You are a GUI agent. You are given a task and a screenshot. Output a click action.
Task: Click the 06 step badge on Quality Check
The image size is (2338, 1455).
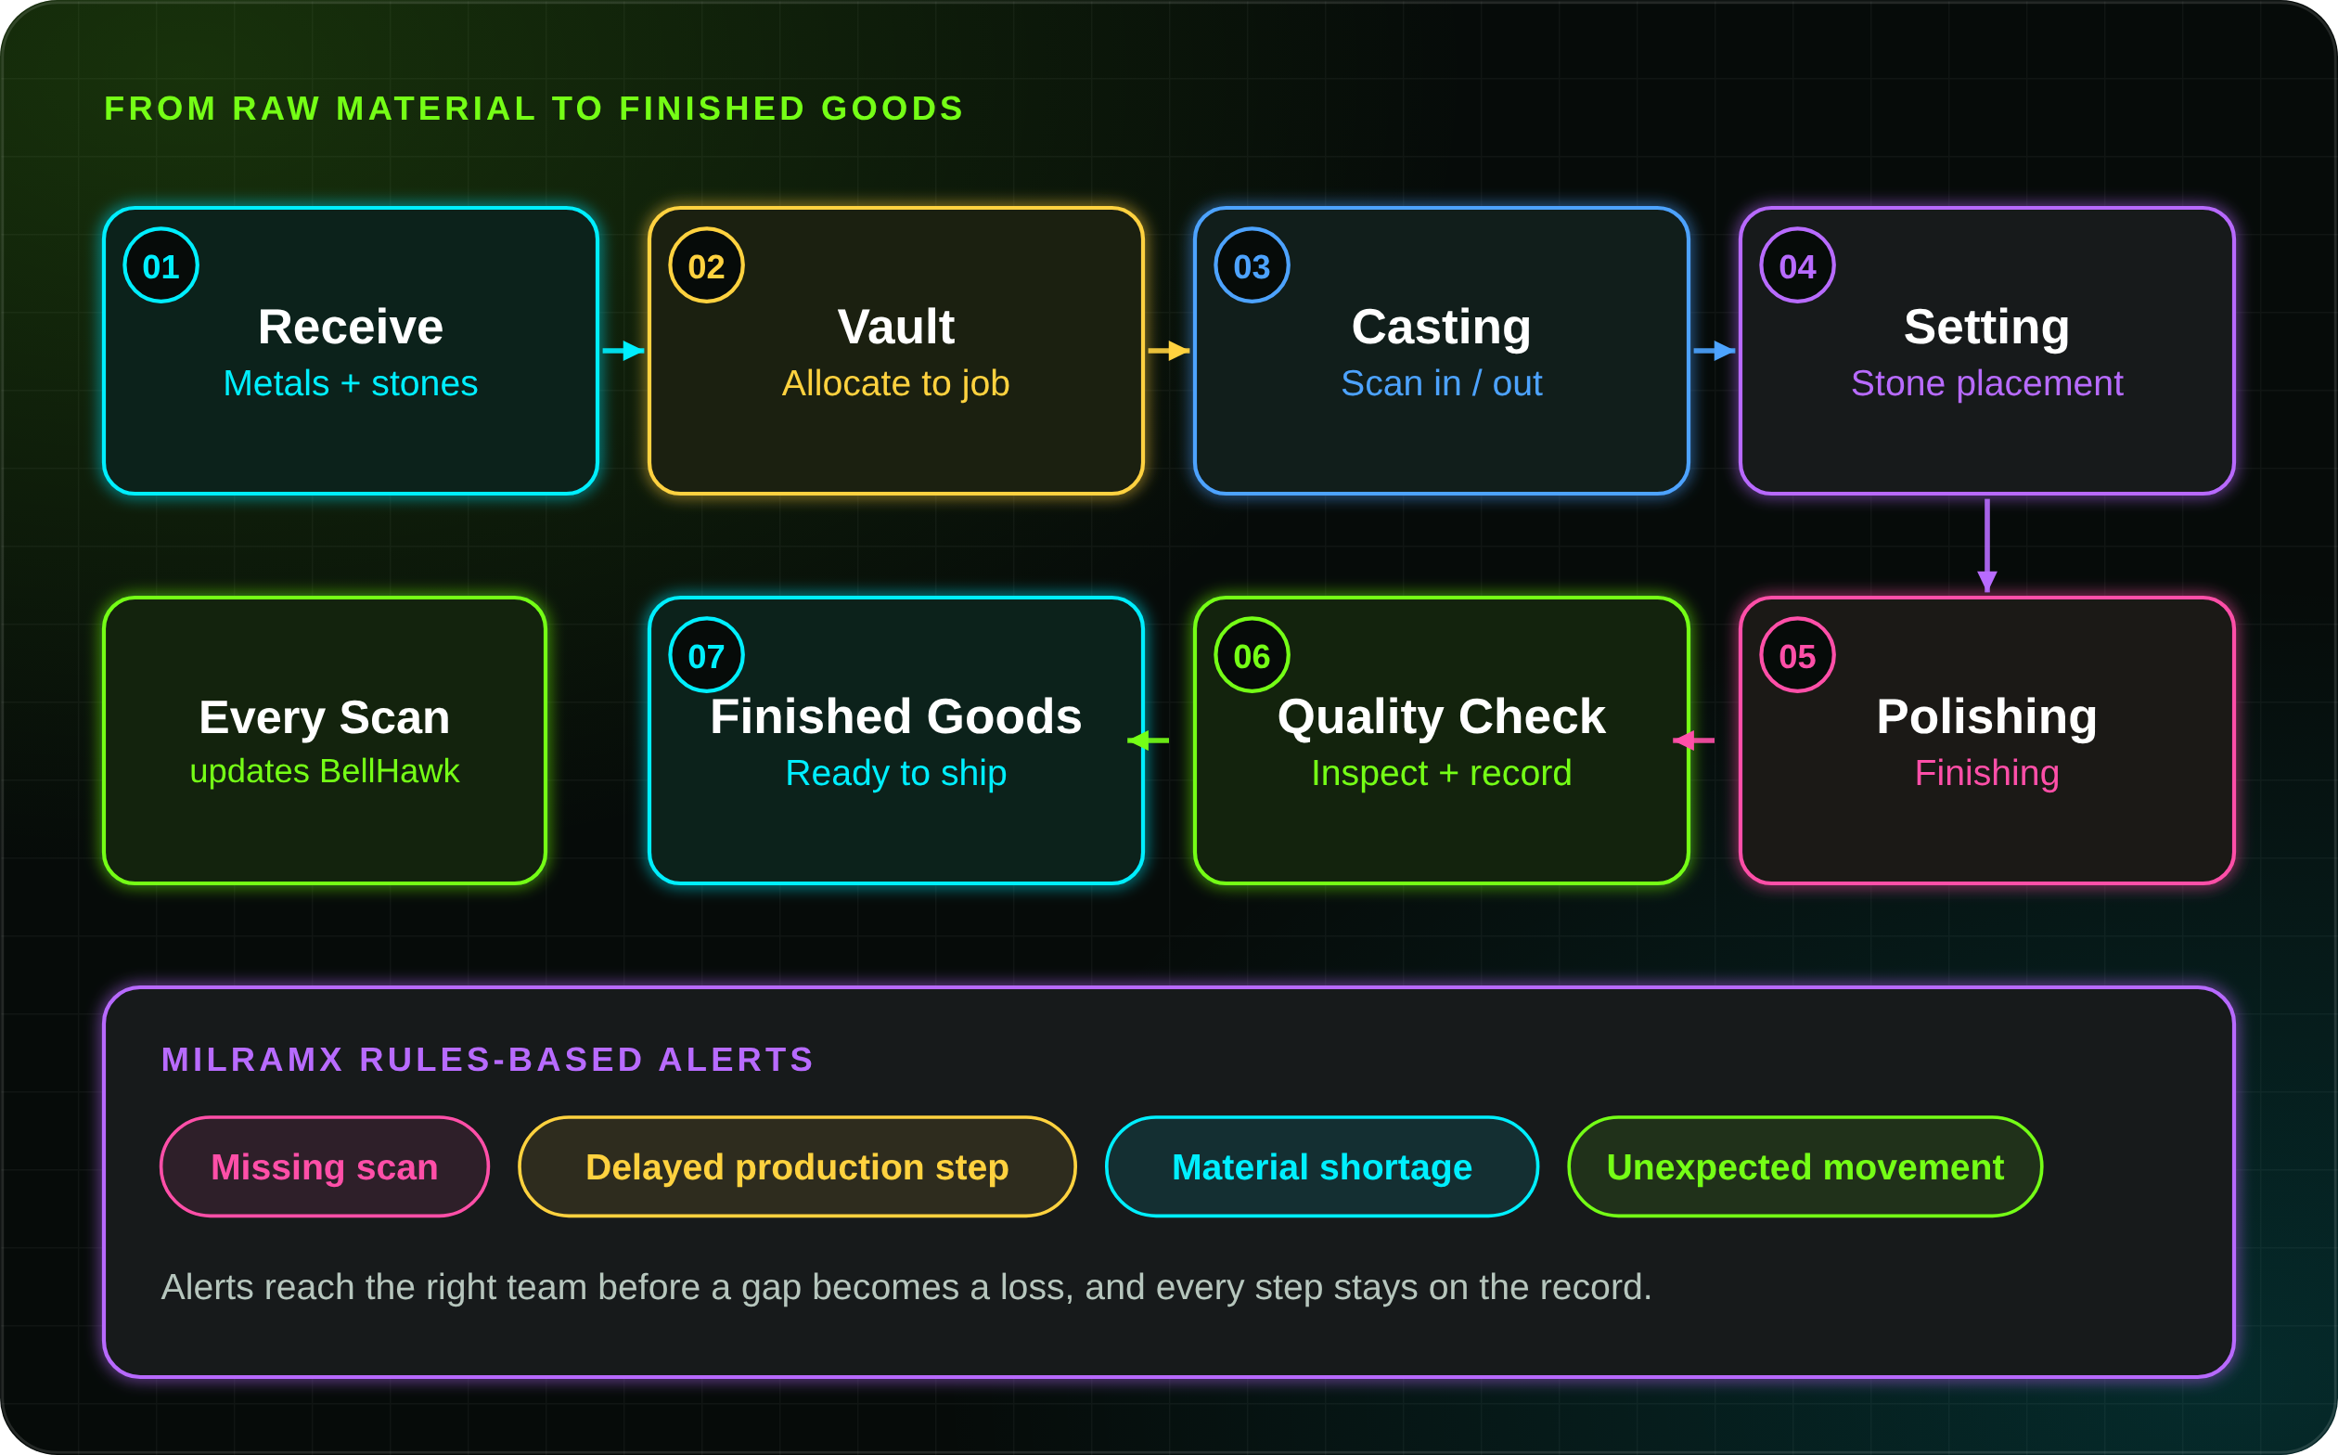pos(1252,655)
